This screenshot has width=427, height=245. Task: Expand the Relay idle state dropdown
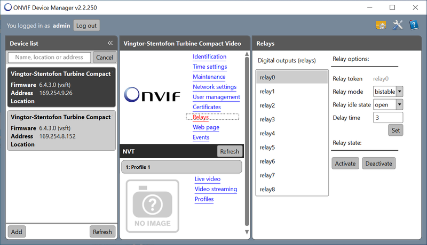click(400, 105)
